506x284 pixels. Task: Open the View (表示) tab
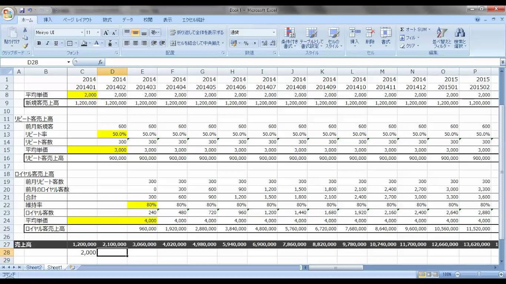[x=168, y=20]
